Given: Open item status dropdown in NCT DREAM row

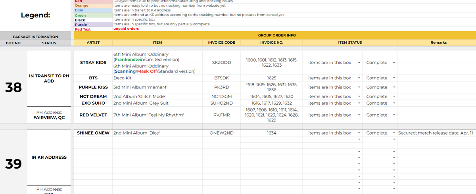Looking at the screenshot, I should point(359,96).
